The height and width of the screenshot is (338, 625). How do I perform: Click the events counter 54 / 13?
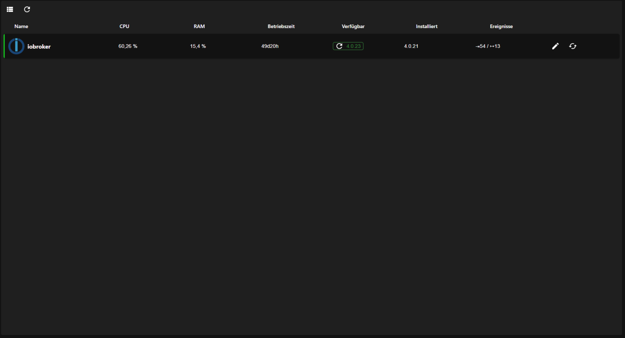pyautogui.click(x=488, y=46)
